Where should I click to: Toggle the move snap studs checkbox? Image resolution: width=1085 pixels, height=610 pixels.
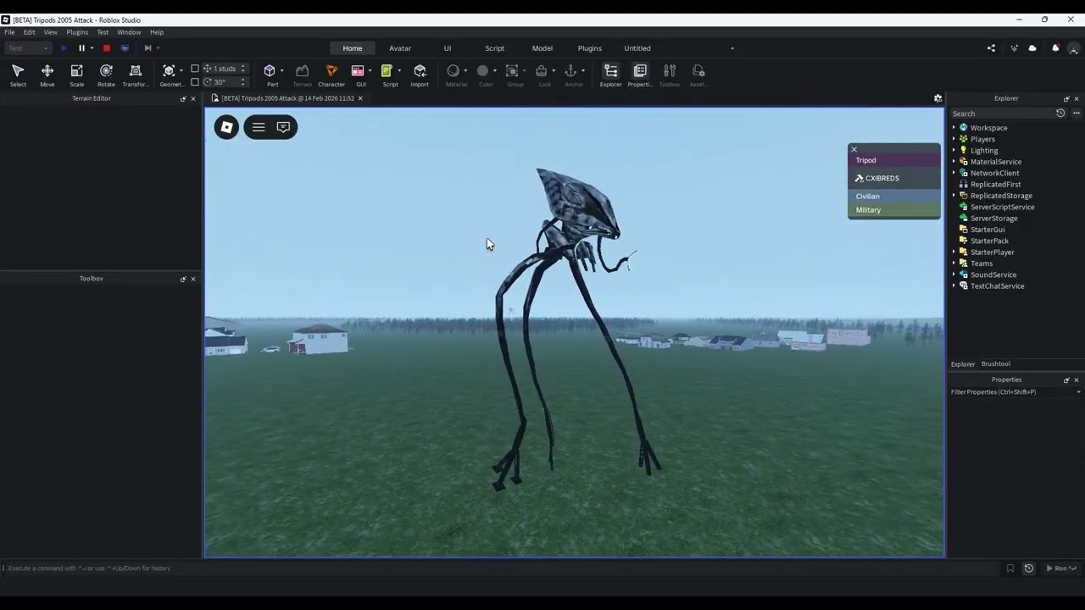[x=195, y=69]
